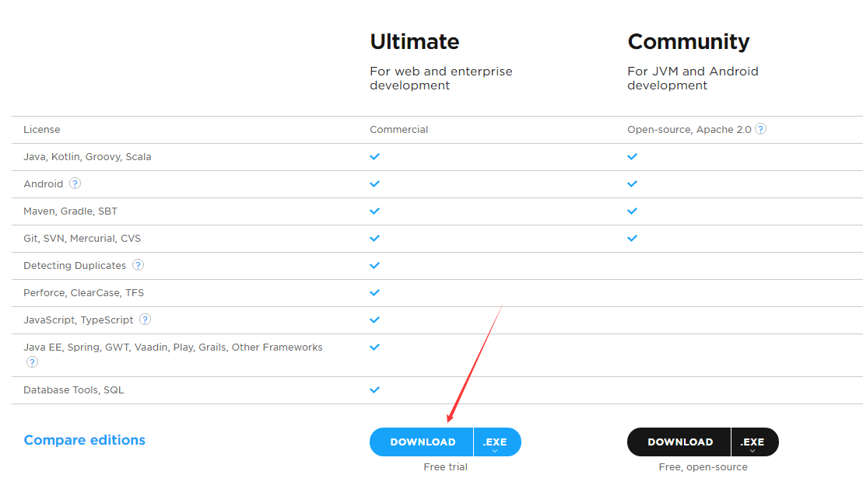863x482 pixels.
Task: Click Ultimate checkmark in Java, Kotlin row
Action: coord(374,156)
